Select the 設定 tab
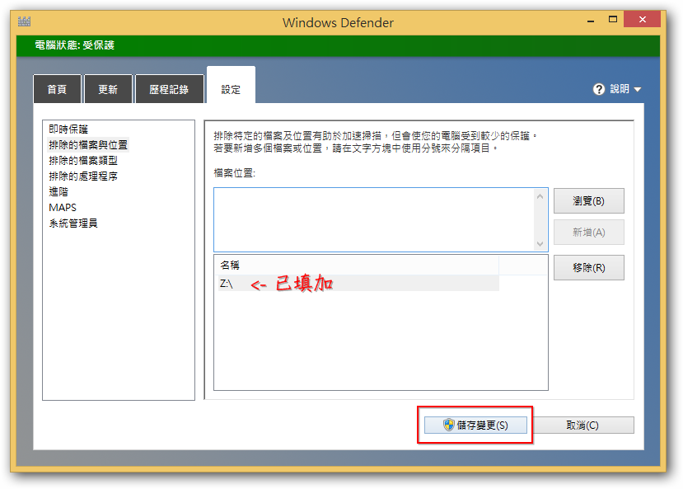 231,90
